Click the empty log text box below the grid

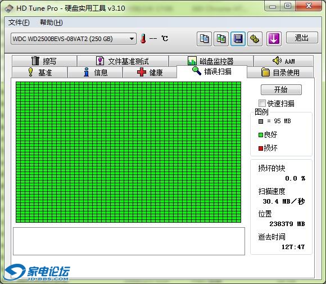[129, 241]
